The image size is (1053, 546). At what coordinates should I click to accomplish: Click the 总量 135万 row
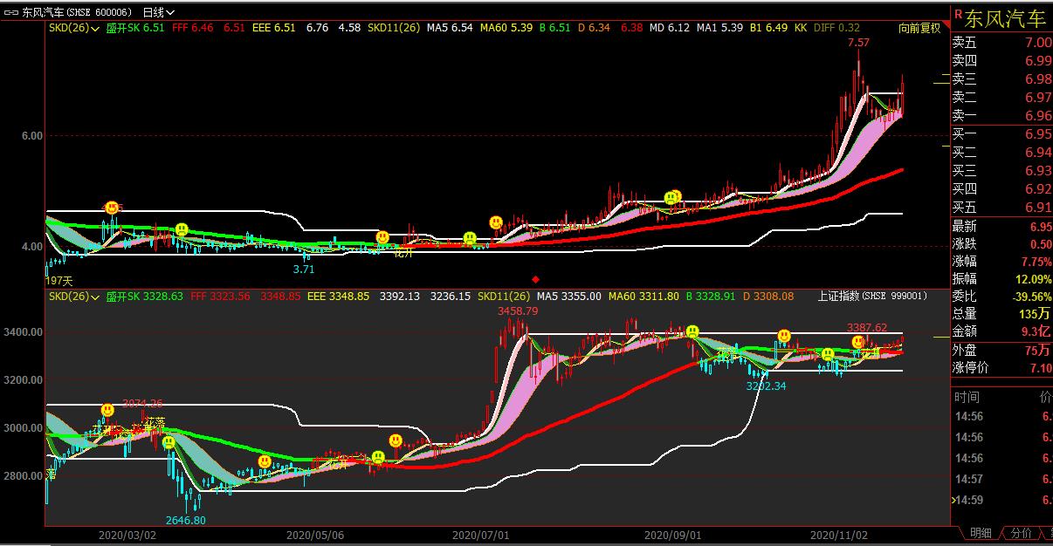click(x=1001, y=314)
